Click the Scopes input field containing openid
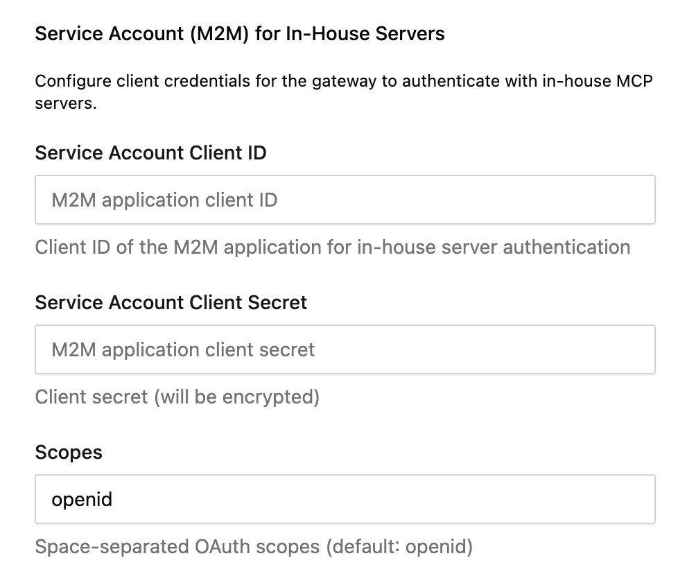The height and width of the screenshot is (574, 696). pyautogui.click(x=345, y=499)
